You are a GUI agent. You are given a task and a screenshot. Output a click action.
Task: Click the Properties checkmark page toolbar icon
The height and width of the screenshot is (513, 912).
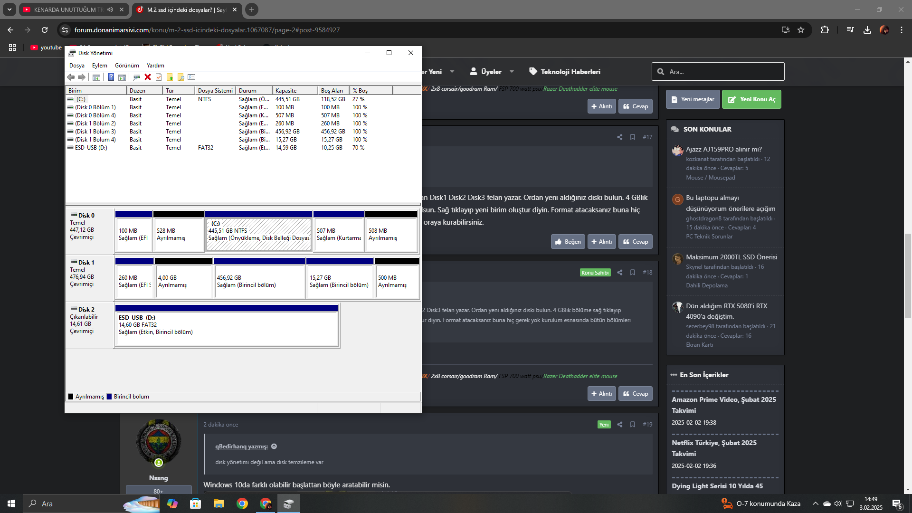coord(159,77)
